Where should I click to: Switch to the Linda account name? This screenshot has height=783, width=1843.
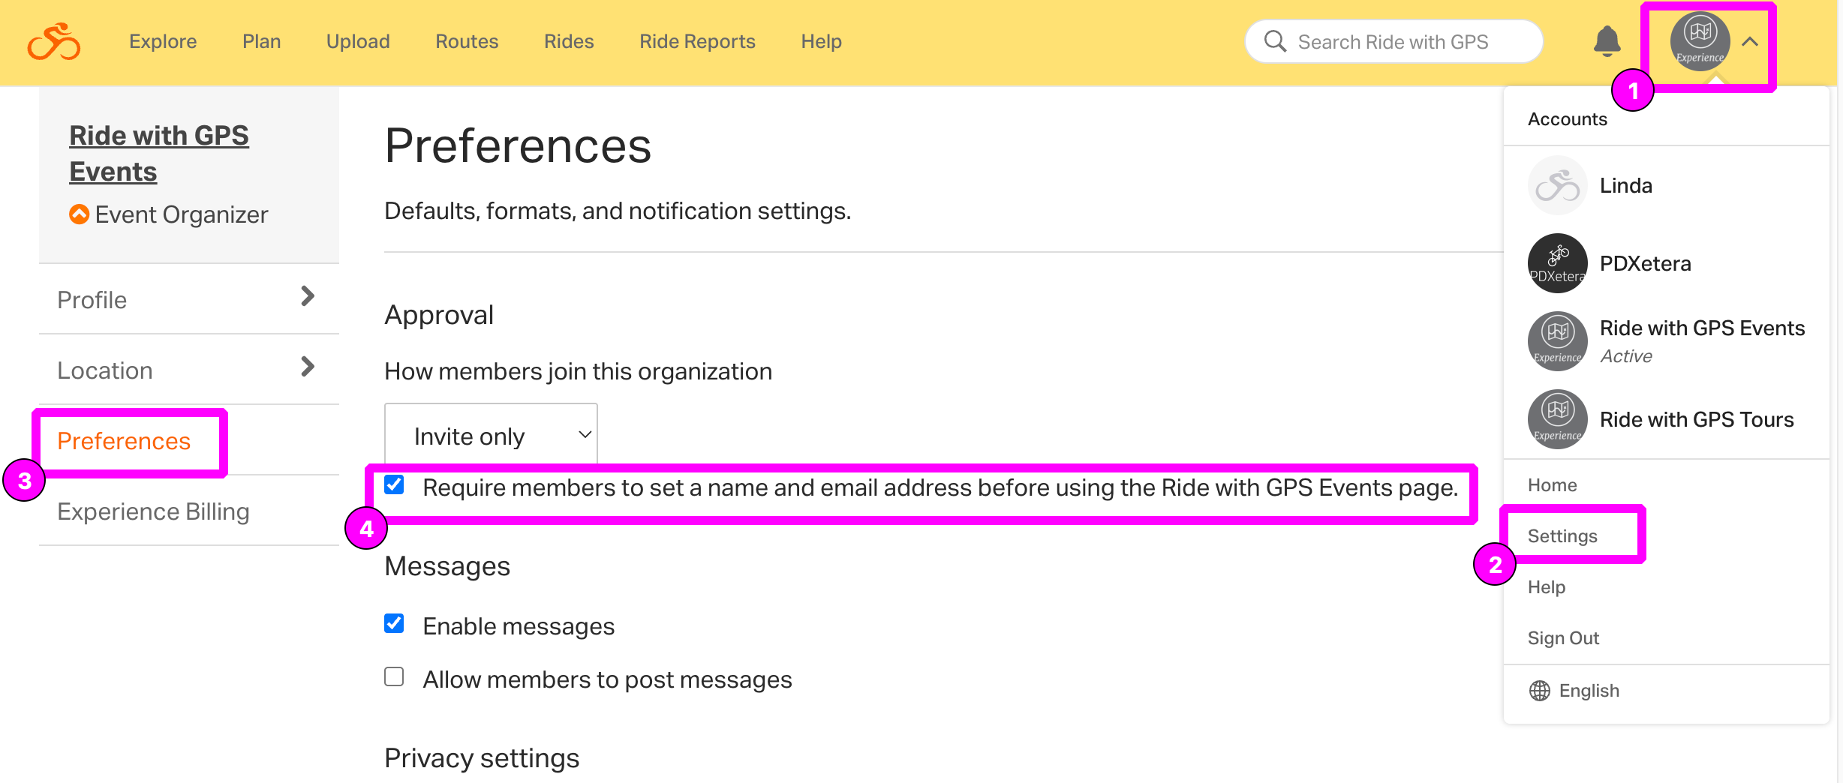[1626, 185]
